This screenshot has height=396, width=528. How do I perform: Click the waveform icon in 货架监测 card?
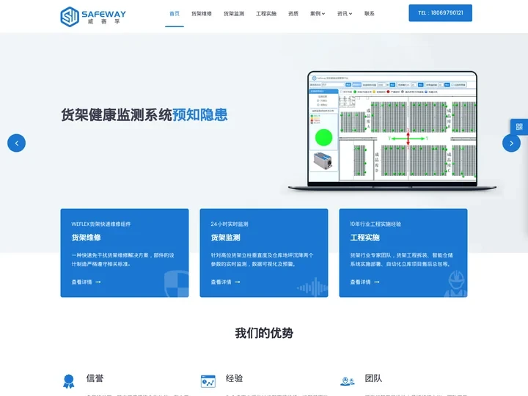click(x=312, y=287)
